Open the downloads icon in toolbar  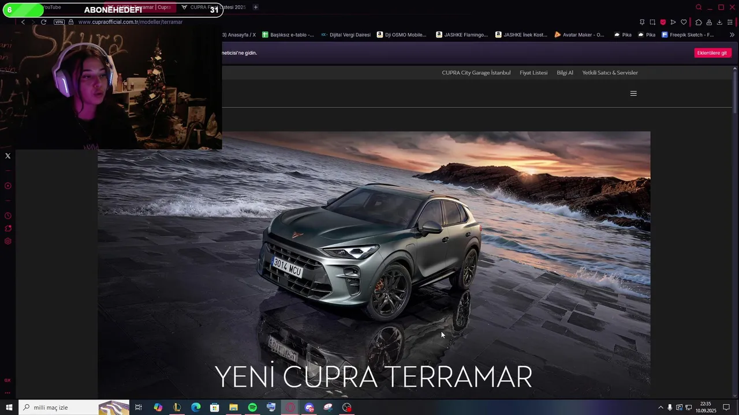[x=719, y=22]
